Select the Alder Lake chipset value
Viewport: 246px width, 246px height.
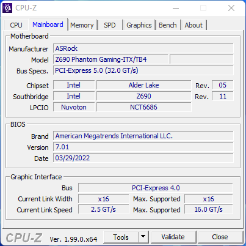pos(144,85)
